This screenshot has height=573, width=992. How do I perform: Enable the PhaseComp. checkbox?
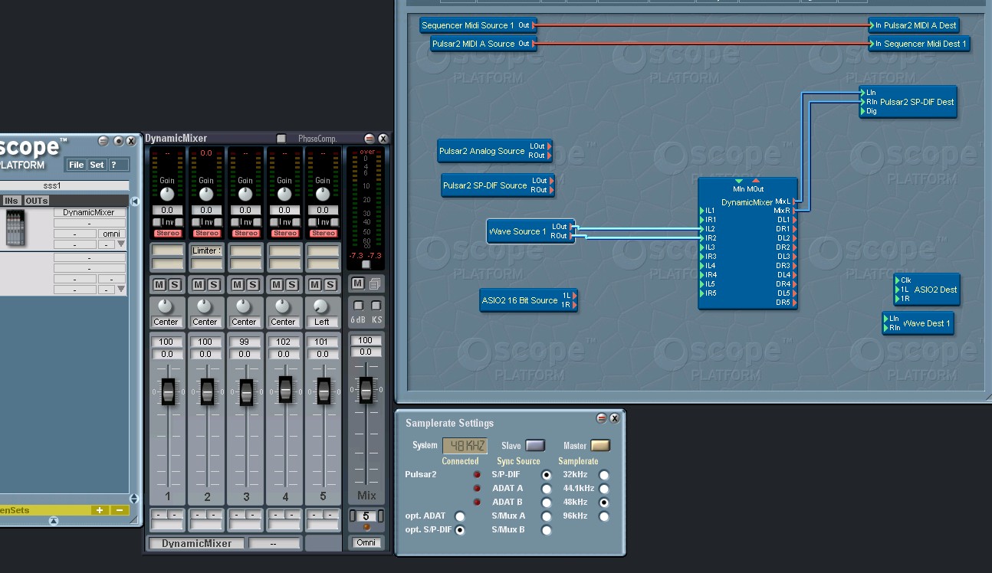coord(281,139)
